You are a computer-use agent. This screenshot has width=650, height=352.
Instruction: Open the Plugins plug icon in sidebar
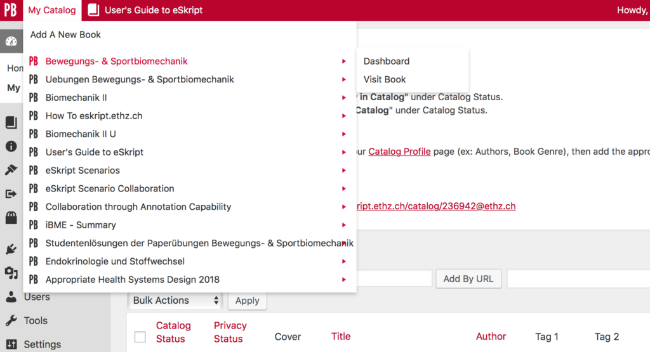click(x=11, y=249)
